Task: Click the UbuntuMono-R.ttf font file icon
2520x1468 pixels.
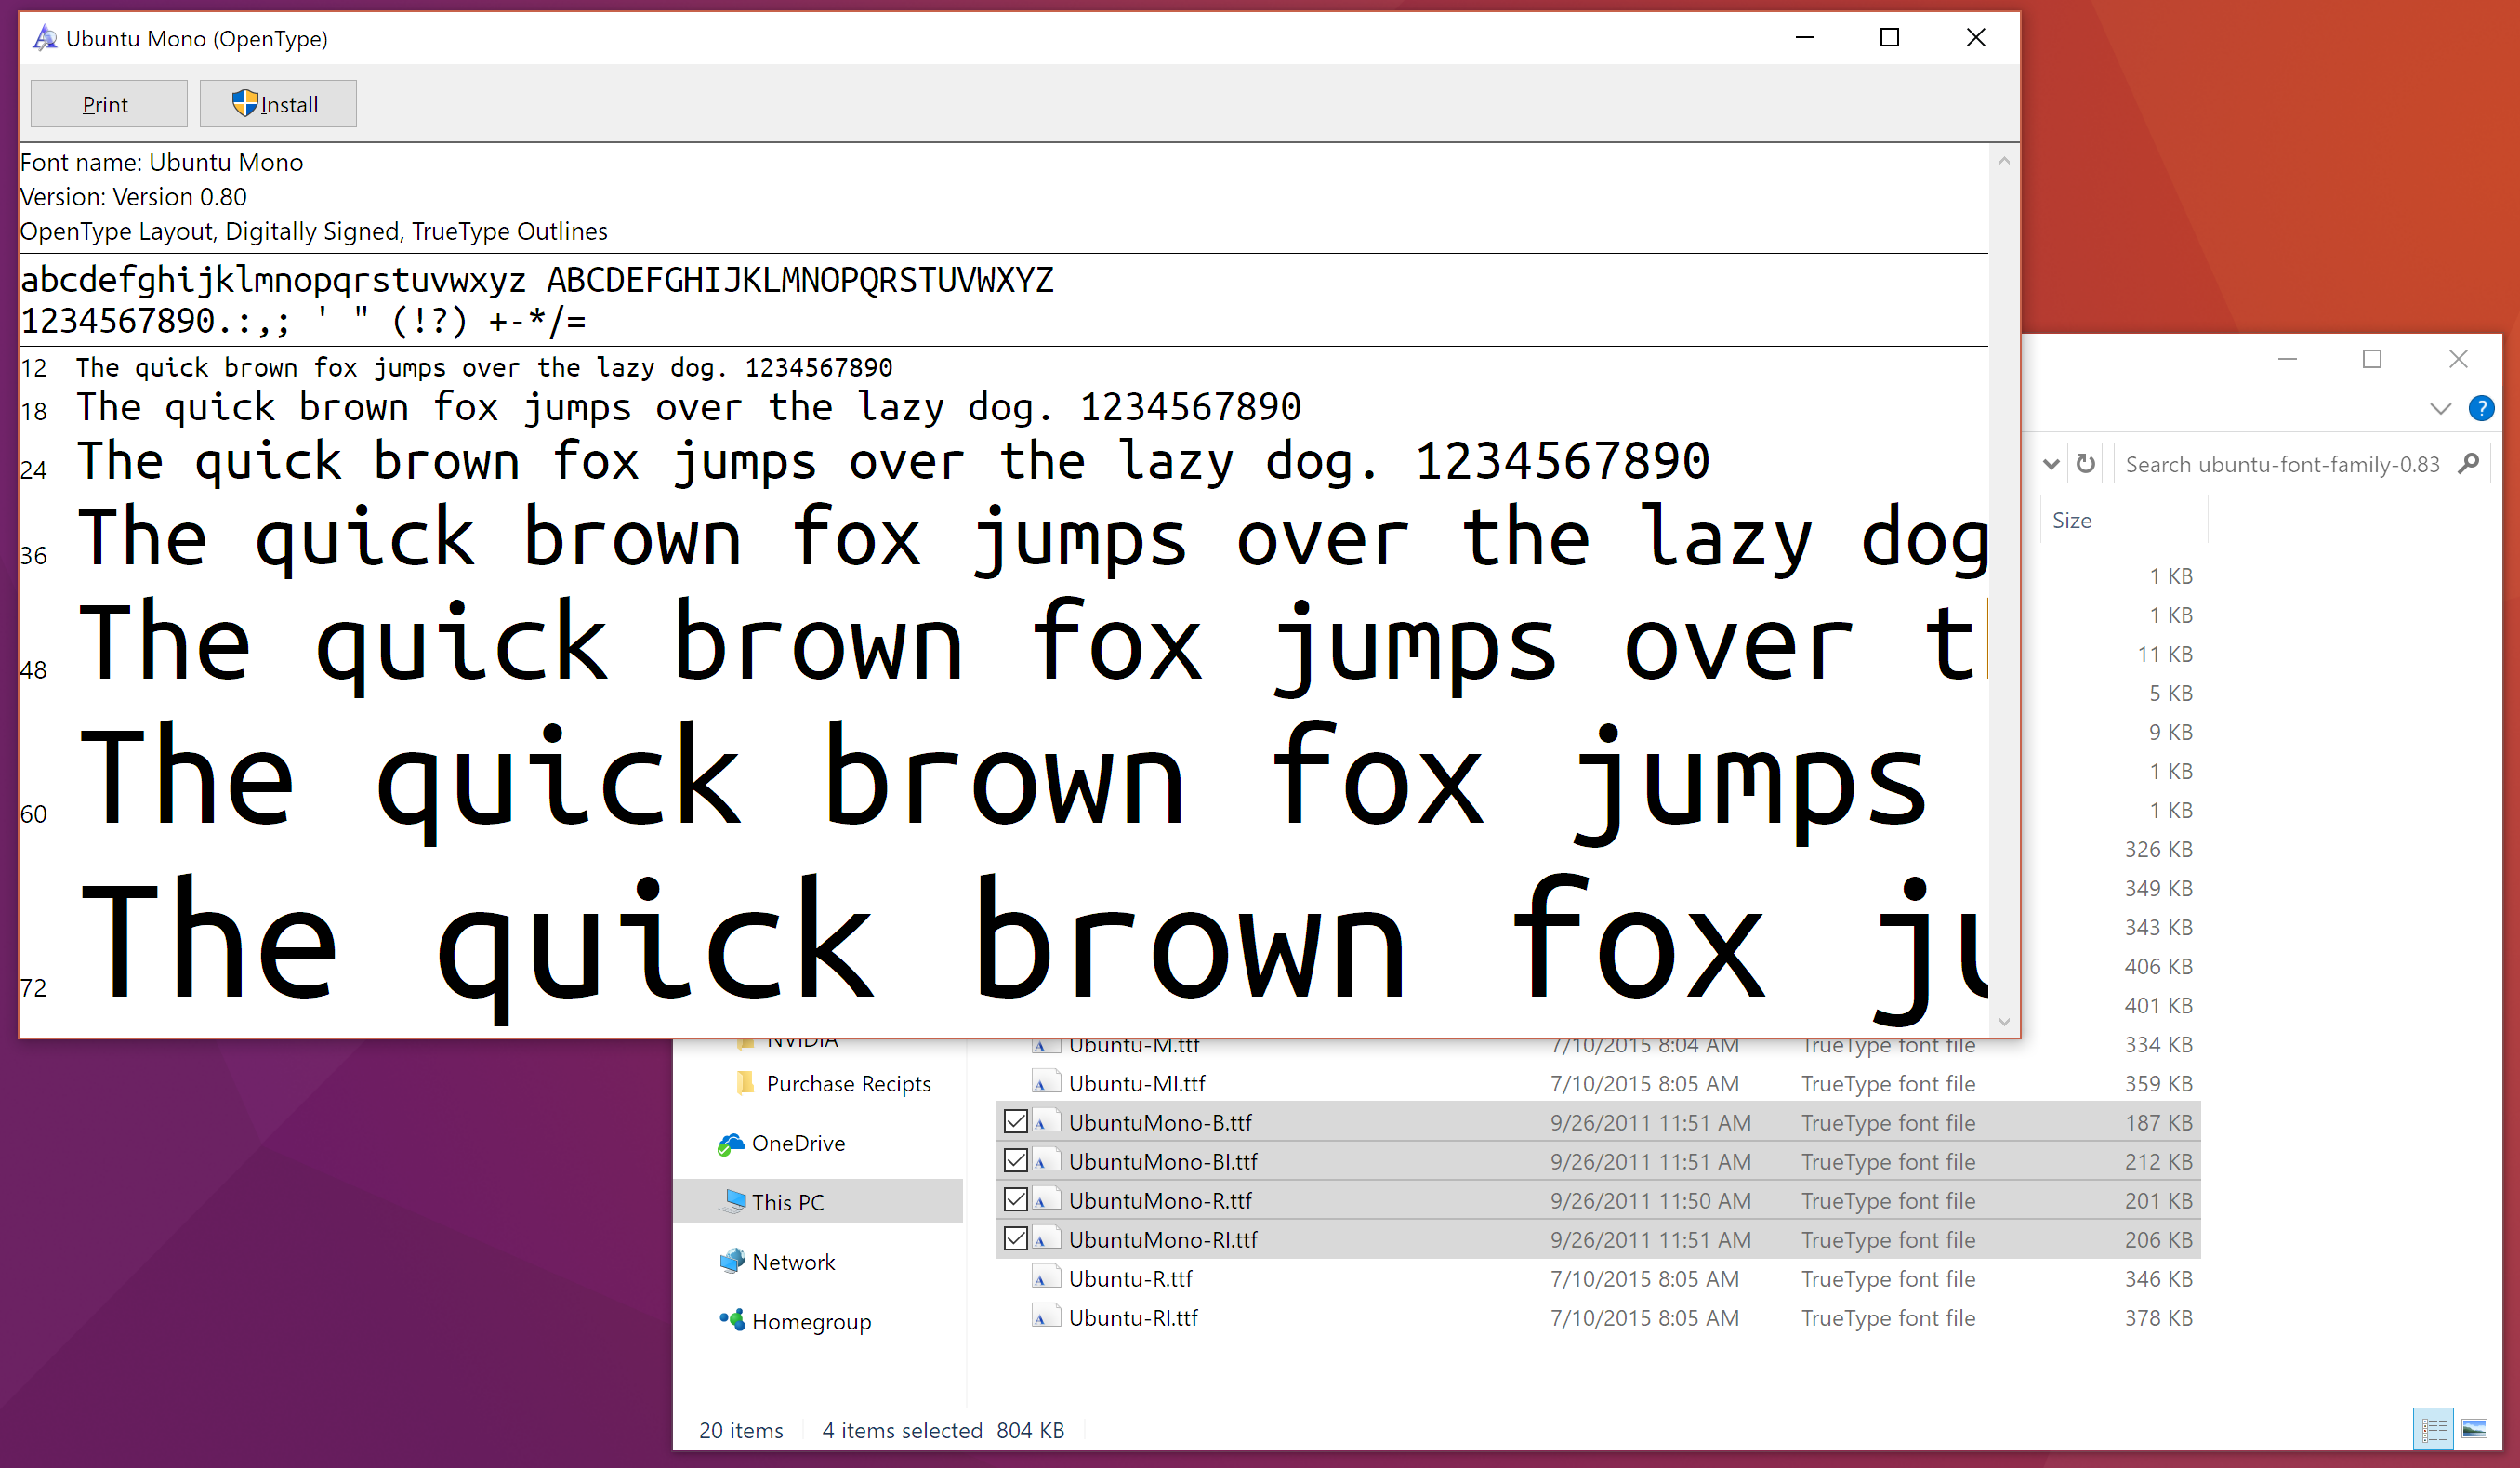Action: click(1045, 1200)
